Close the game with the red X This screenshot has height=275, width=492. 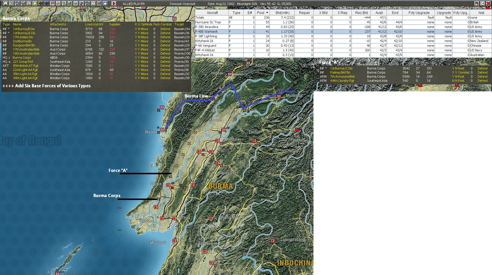point(488,4)
